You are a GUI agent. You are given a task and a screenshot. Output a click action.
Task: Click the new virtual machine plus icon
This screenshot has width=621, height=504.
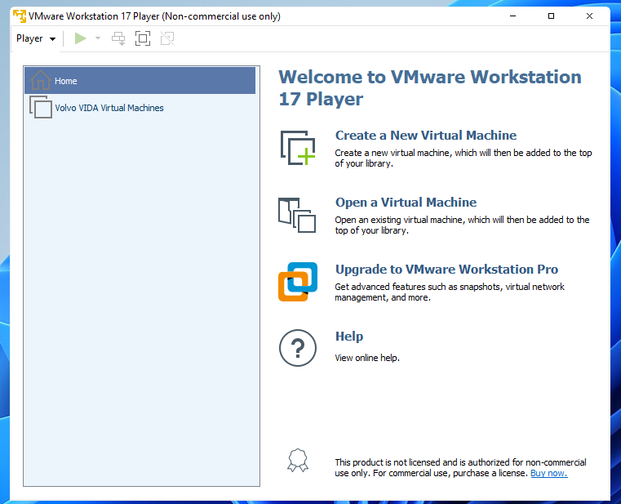(298, 148)
